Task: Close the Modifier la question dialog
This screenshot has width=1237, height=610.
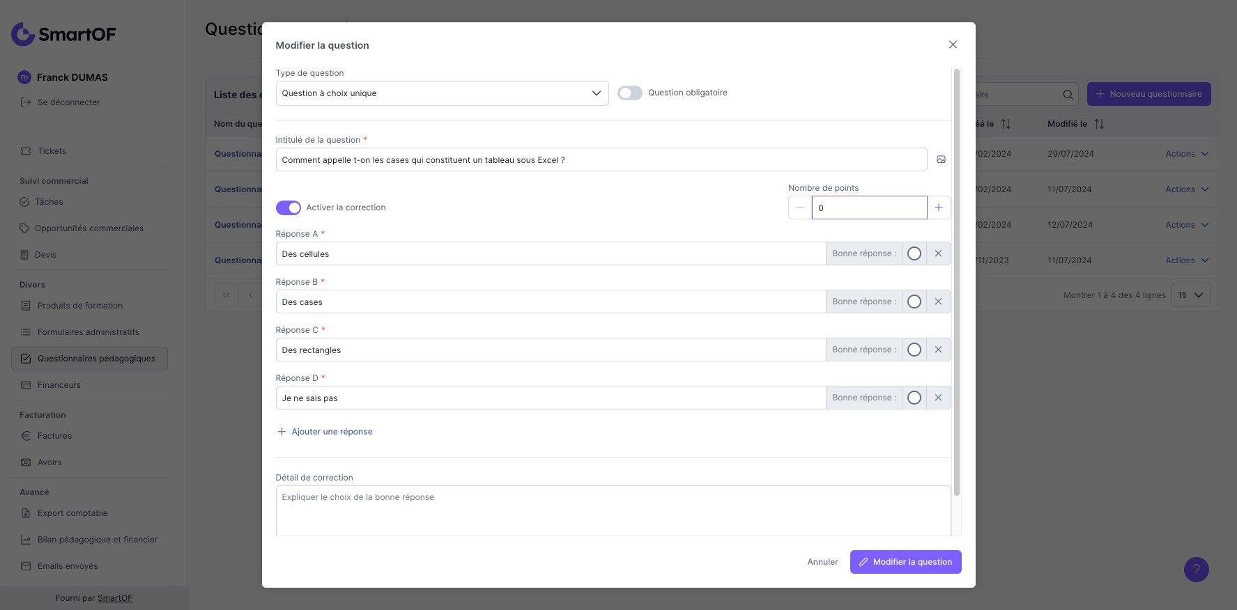Action: pyautogui.click(x=953, y=45)
